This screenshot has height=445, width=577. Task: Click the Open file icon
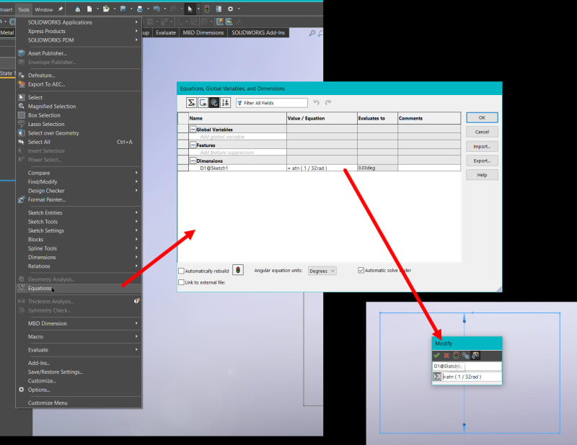(106, 9)
